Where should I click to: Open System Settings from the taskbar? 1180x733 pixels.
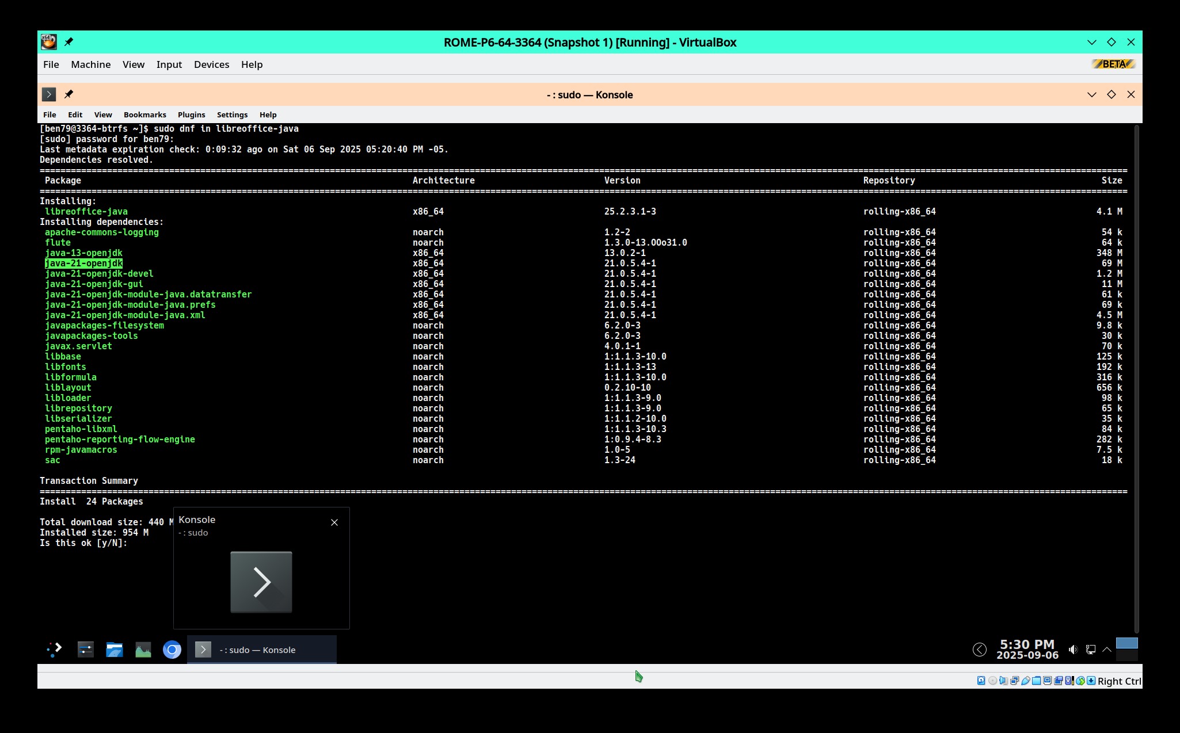pos(86,650)
